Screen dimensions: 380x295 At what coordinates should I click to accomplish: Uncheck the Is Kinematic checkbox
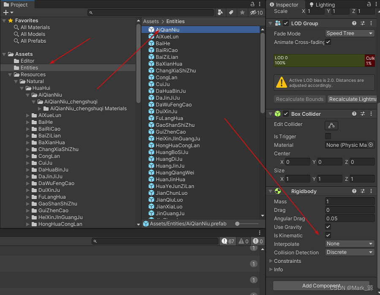pos(328,235)
